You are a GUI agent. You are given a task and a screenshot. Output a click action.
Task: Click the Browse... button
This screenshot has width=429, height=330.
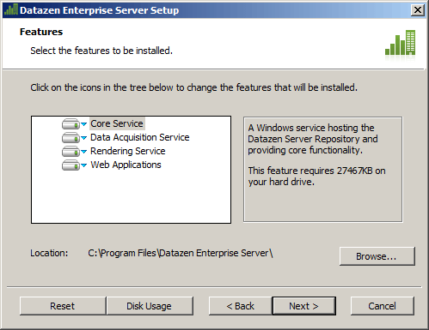tap(377, 256)
